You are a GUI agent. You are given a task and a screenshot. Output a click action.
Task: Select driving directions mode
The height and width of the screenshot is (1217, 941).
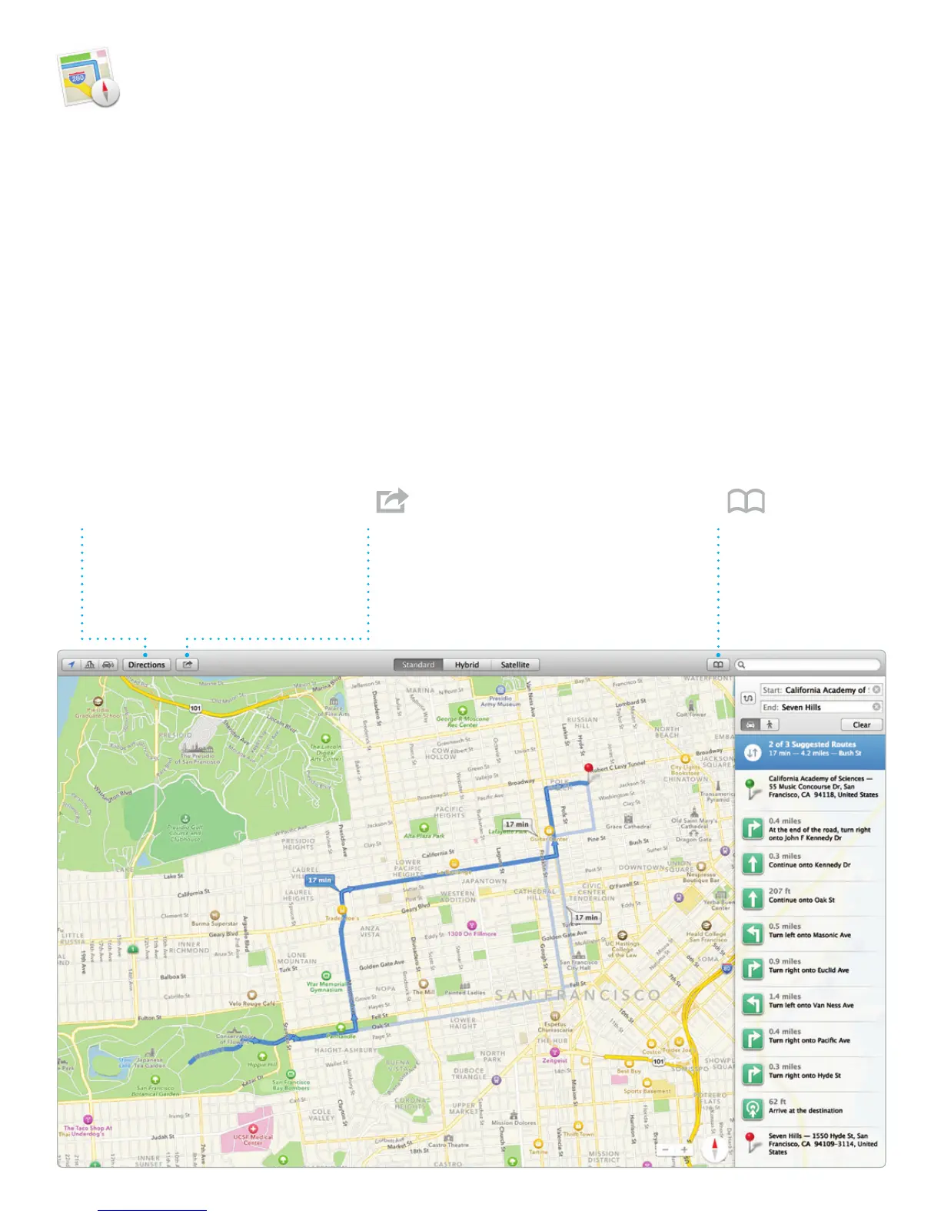(750, 725)
